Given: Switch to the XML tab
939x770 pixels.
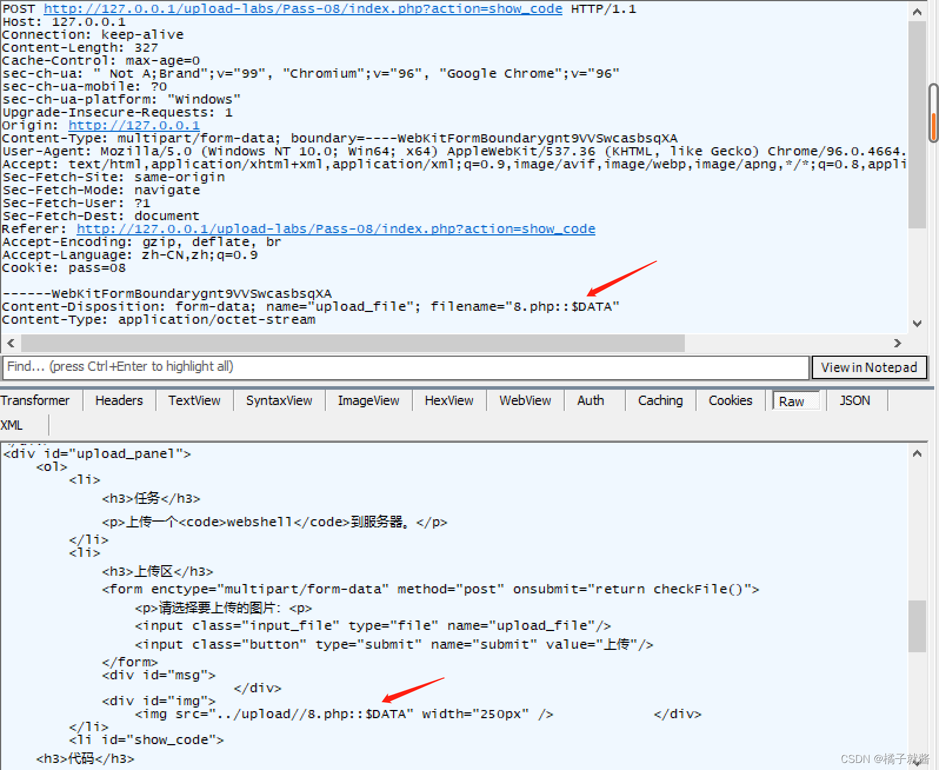Looking at the screenshot, I should 12,425.
